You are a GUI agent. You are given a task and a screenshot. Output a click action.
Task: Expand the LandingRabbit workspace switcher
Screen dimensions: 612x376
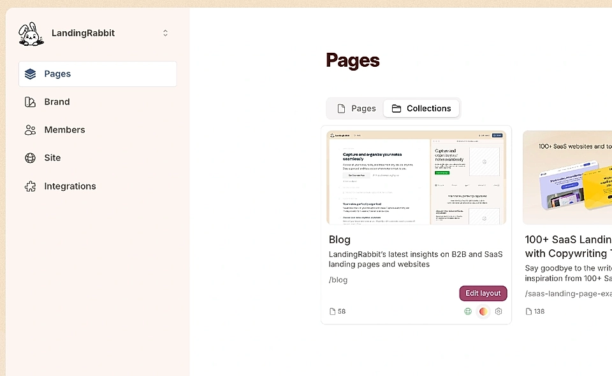pos(165,33)
